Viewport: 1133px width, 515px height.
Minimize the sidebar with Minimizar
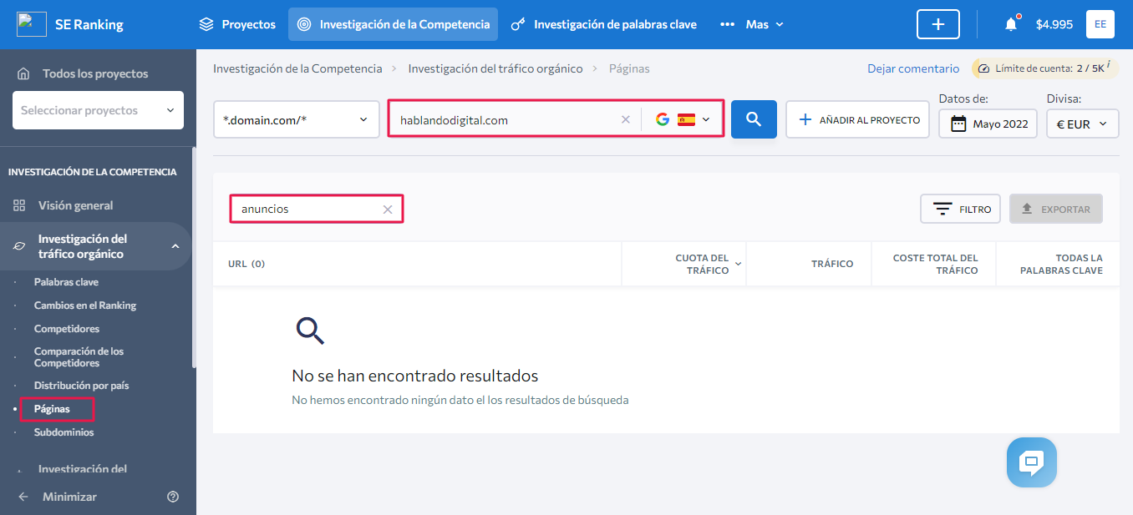point(69,497)
